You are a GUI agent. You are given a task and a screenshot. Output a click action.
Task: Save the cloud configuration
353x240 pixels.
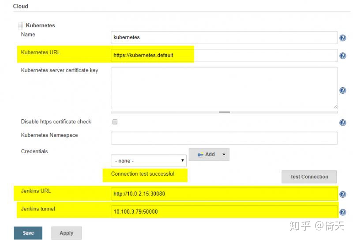[28, 233]
